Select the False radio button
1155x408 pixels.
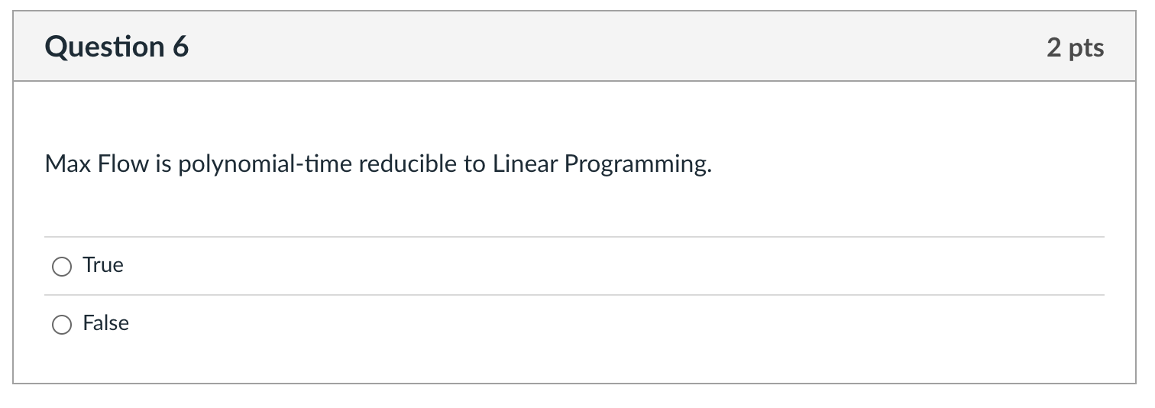tap(61, 325)
